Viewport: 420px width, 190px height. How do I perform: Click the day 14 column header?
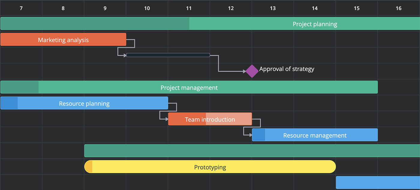315,8
